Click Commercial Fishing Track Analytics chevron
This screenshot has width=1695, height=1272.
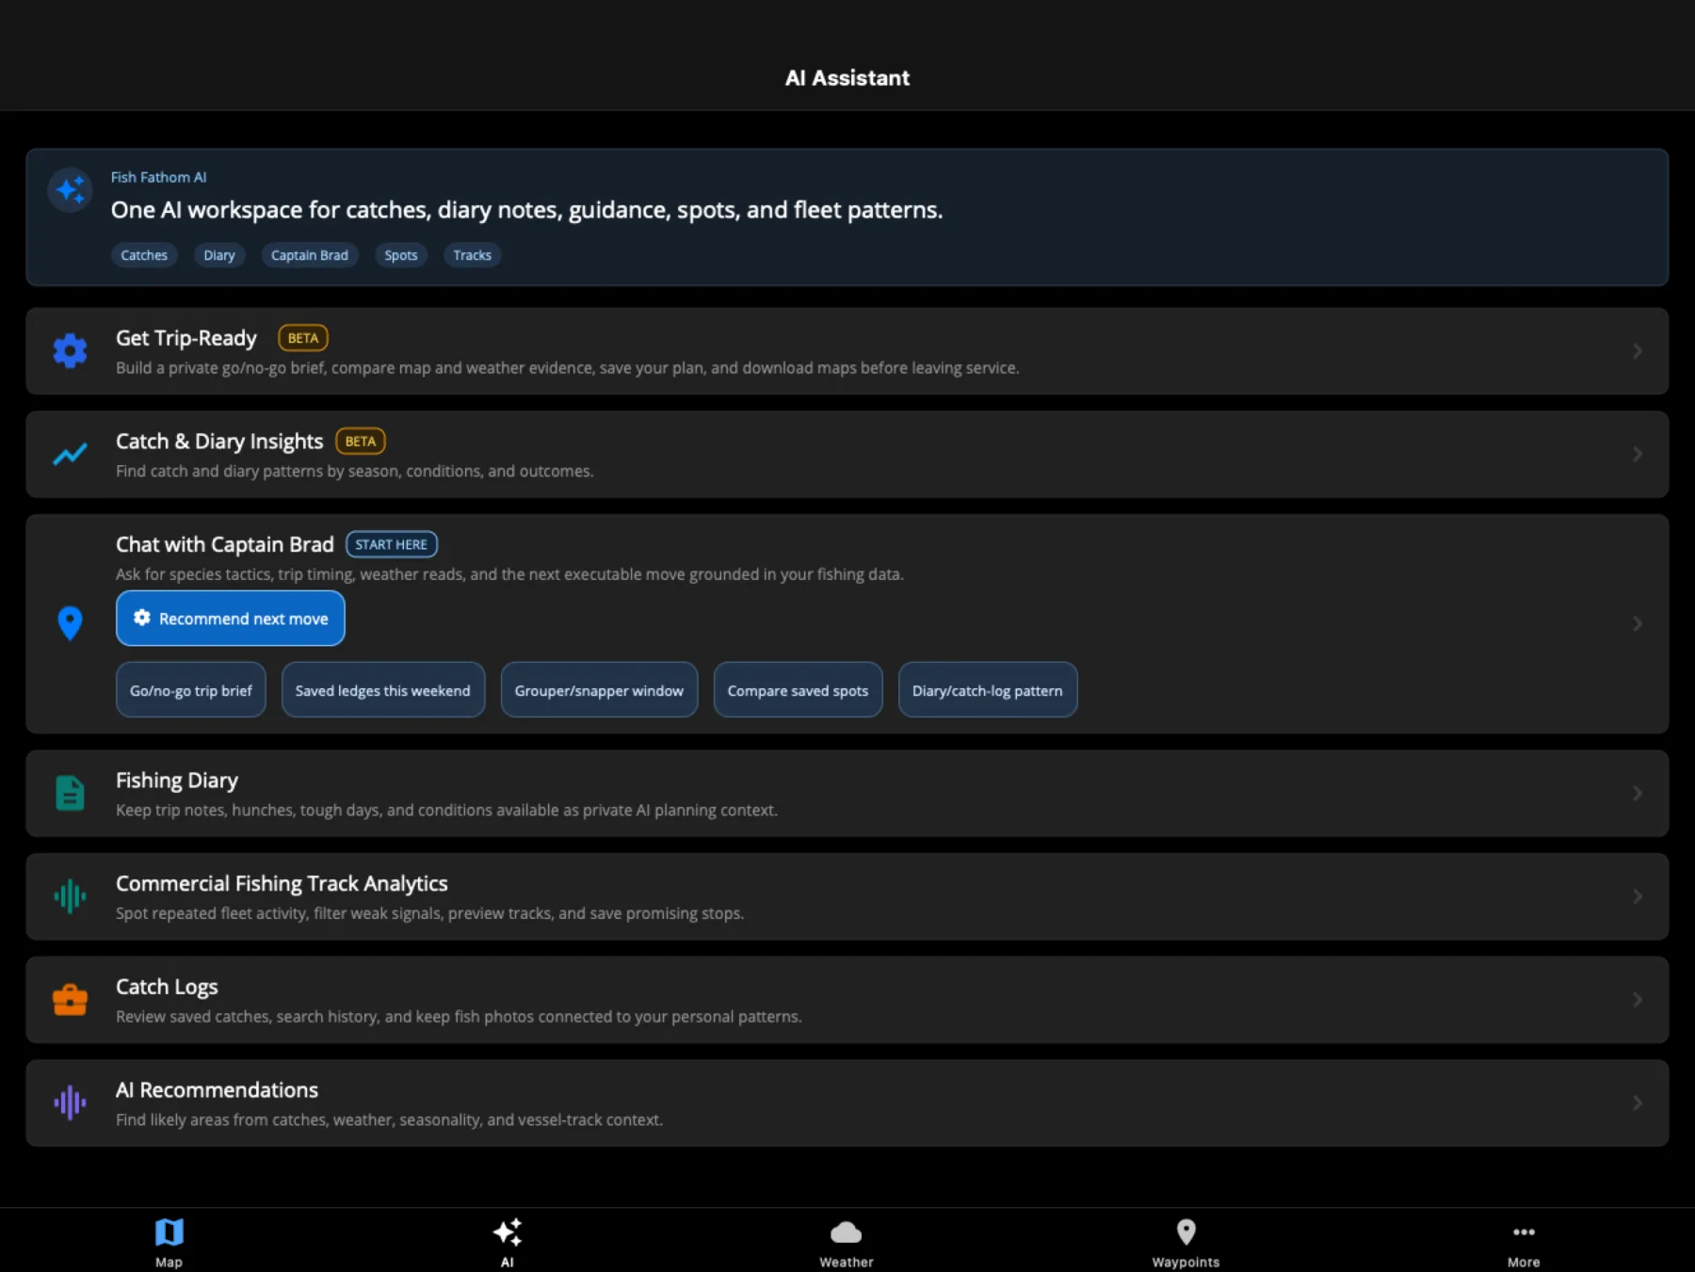coord(1638,896)
